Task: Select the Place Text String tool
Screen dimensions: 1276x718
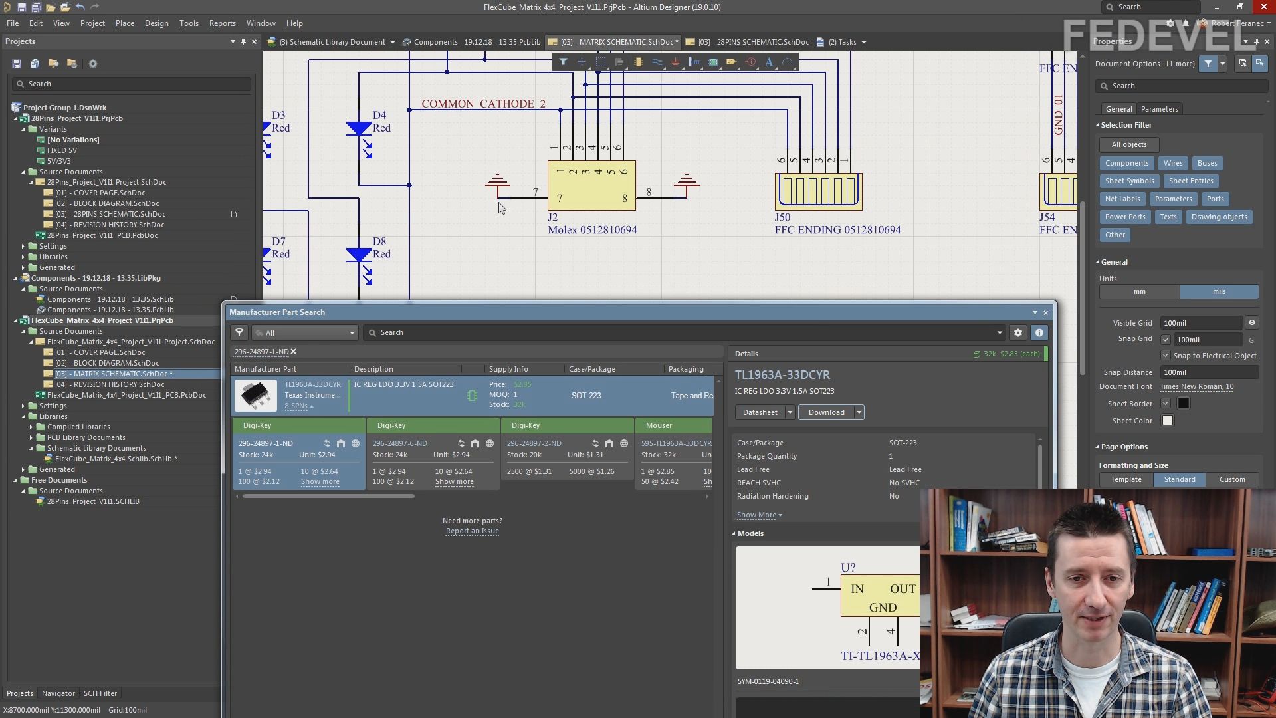Action: 769,62
